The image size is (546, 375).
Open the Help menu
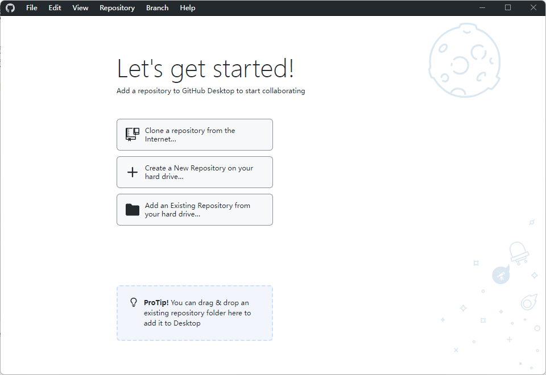(188, 8)
